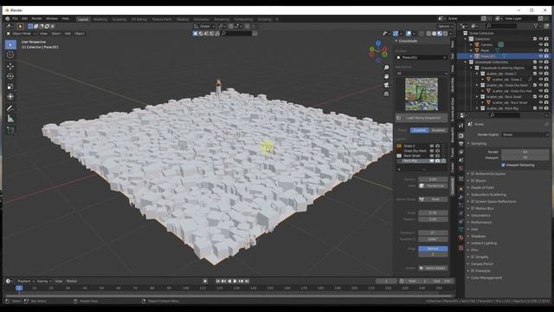Activate the 3D Cursor tool
The height and width of the screenshot is (312, 554).
pyautogui.click(x=10, y=55)
